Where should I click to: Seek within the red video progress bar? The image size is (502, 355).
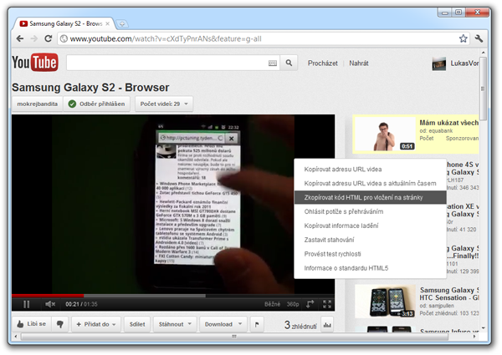tap(48, 296)
